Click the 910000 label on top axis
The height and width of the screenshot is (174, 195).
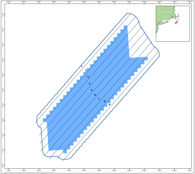pyautogui.click(x=190, y=2)
